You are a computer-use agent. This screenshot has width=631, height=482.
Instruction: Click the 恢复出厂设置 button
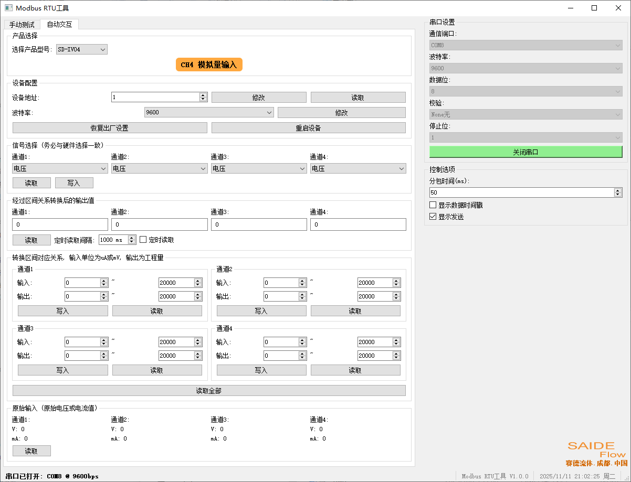coord(109,127)
